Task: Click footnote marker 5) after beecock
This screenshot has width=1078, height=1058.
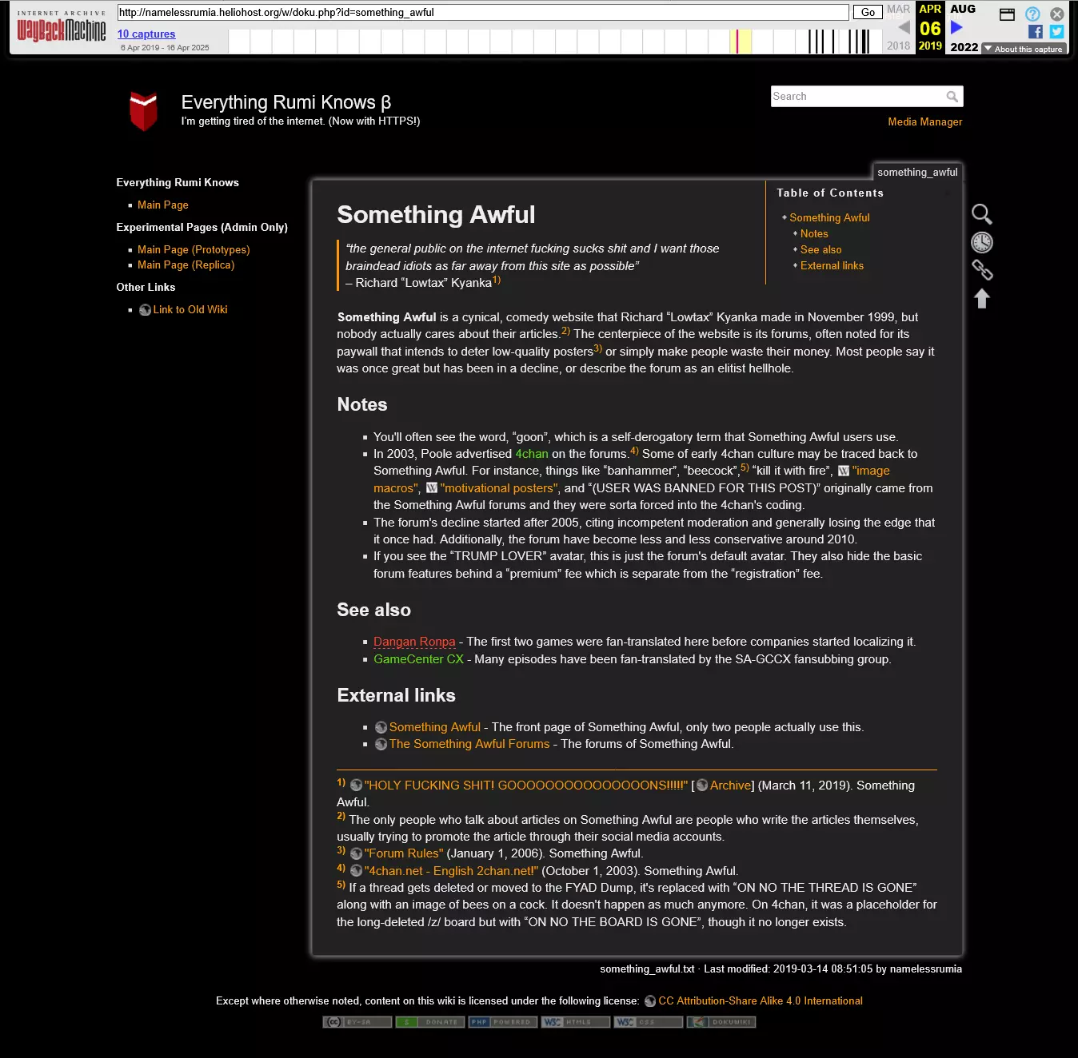Action: tap(745, 467)
